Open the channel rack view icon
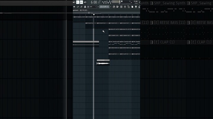 pyautogui.click(x=121, y=7)
